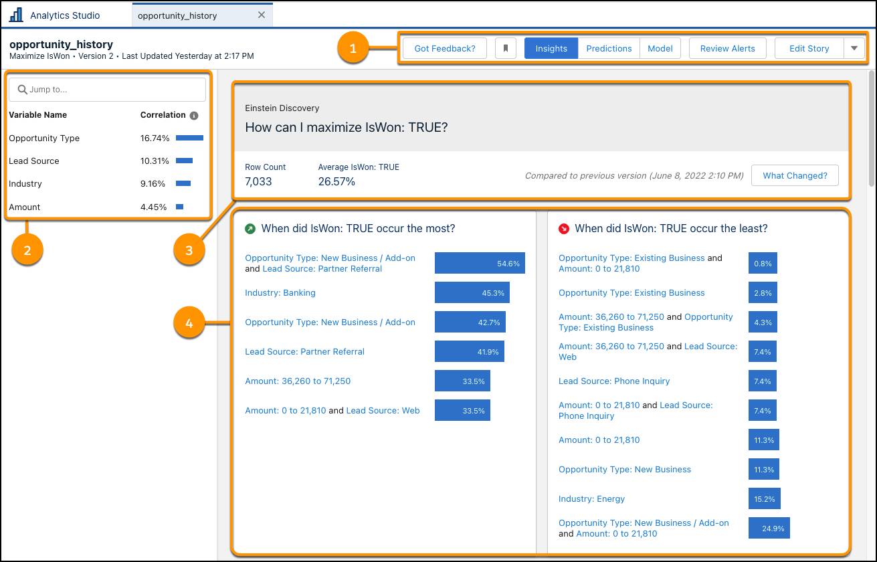Select Opportunity Type in the variable list
The height and width of the screenshot is (562, 877).
click(x=44, y=138)
